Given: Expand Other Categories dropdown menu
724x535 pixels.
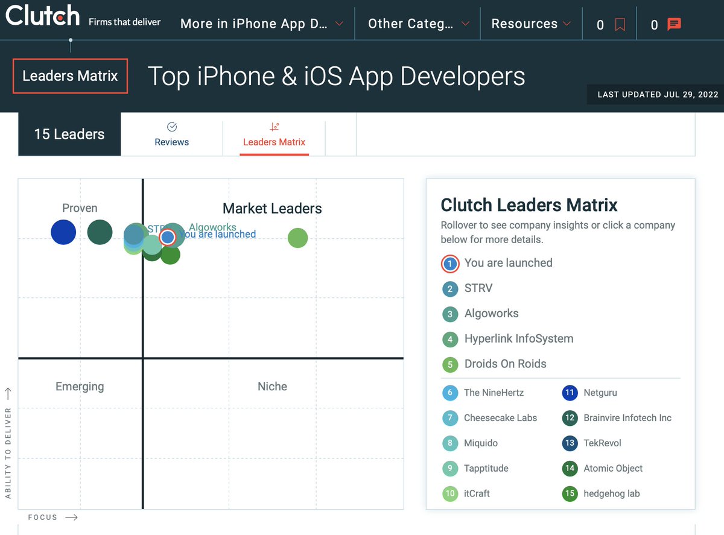Looking at the screenshot, I should (419, 24).
